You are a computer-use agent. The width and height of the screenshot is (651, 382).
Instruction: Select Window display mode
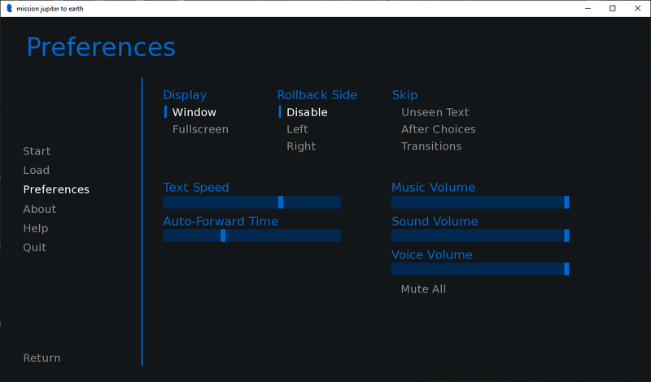tap(194, 112)
